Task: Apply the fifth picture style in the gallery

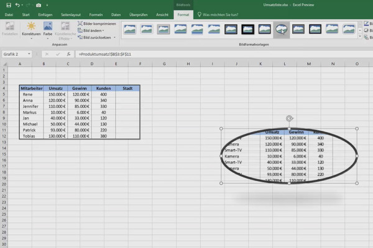Action: coord(197,29)
